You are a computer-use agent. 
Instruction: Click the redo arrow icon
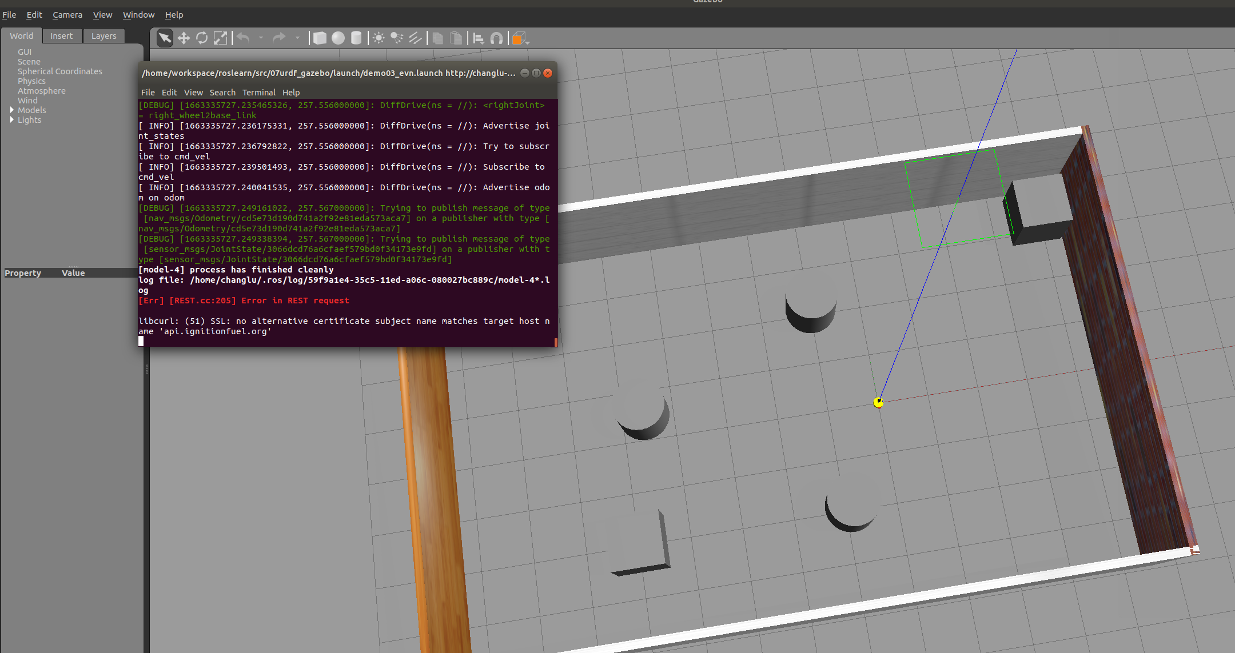pos(279,38)
